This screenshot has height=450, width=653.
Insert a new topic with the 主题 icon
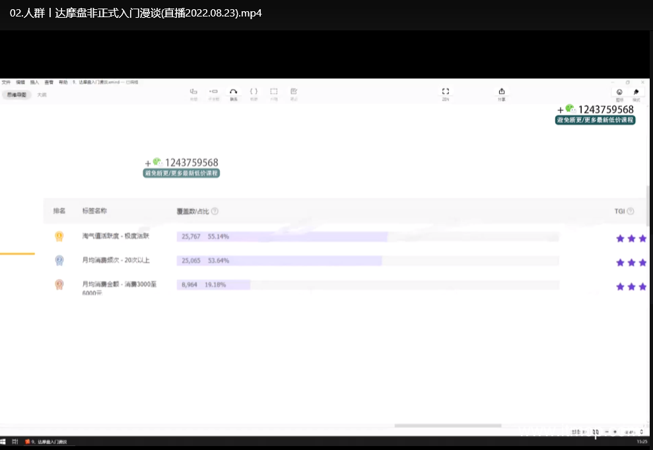193,92
